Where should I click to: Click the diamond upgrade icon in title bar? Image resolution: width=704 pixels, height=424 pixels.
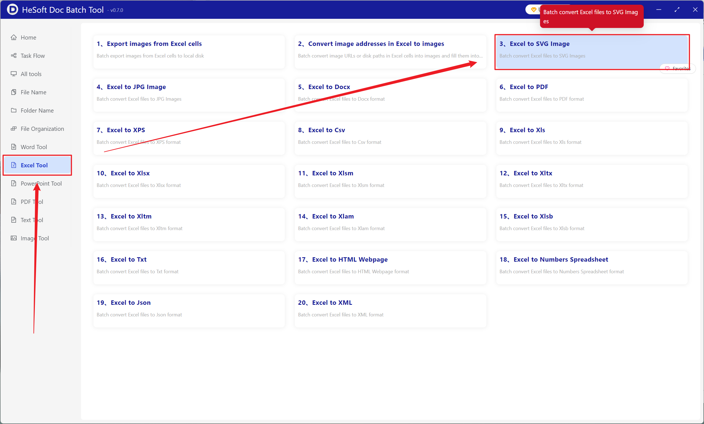point(533,10)
